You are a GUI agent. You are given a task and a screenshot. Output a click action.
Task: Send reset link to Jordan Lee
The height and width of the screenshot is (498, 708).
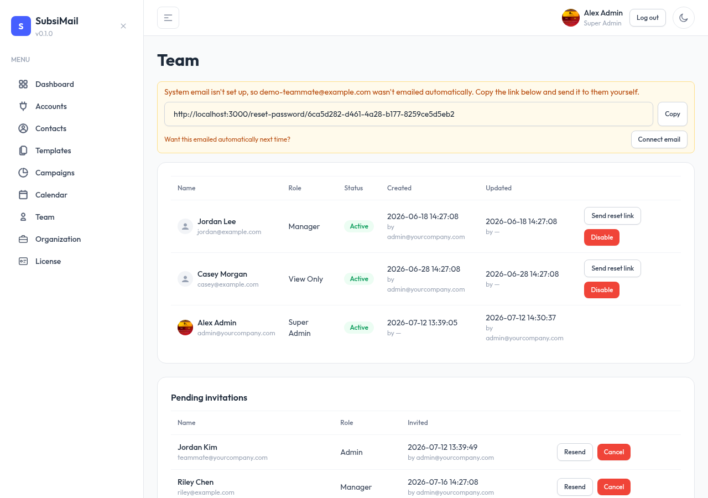tap(612, 216)
